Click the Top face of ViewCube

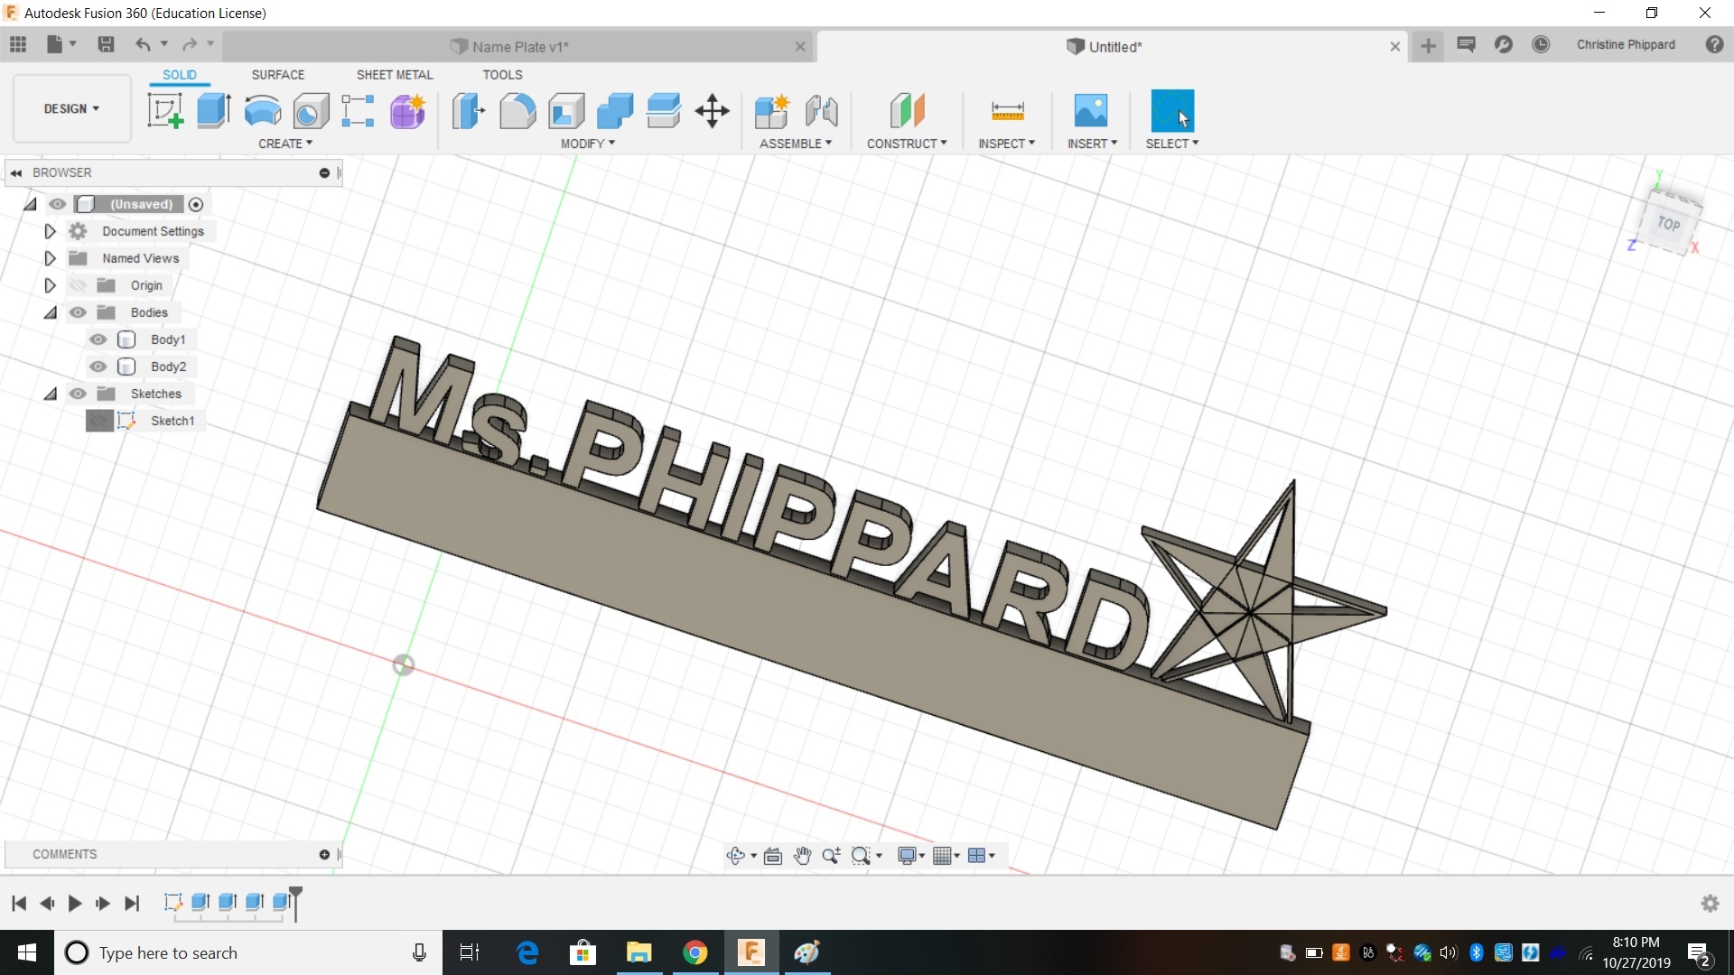pos(1670,223)
